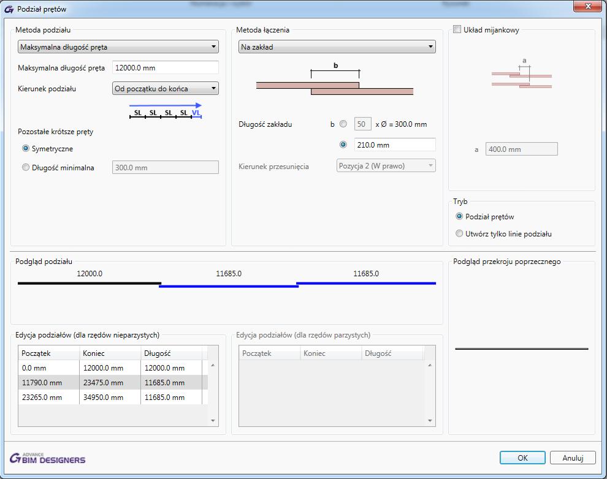The width and height of the screenshot is (607, 479).
Task: Click the even-rows table scroll up arrow
Action: [430, 365]
